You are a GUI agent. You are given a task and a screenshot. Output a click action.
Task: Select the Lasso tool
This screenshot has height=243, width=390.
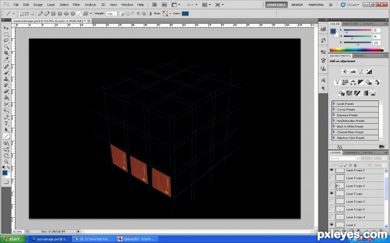6,40
